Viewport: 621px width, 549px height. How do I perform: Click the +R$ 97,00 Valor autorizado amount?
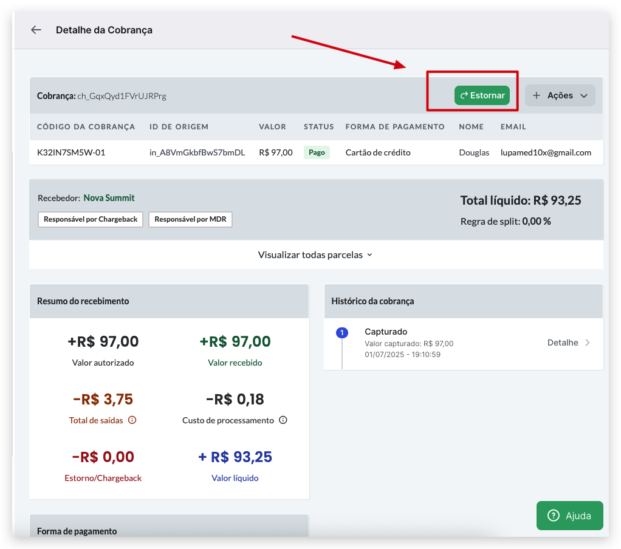pos(103,341)
